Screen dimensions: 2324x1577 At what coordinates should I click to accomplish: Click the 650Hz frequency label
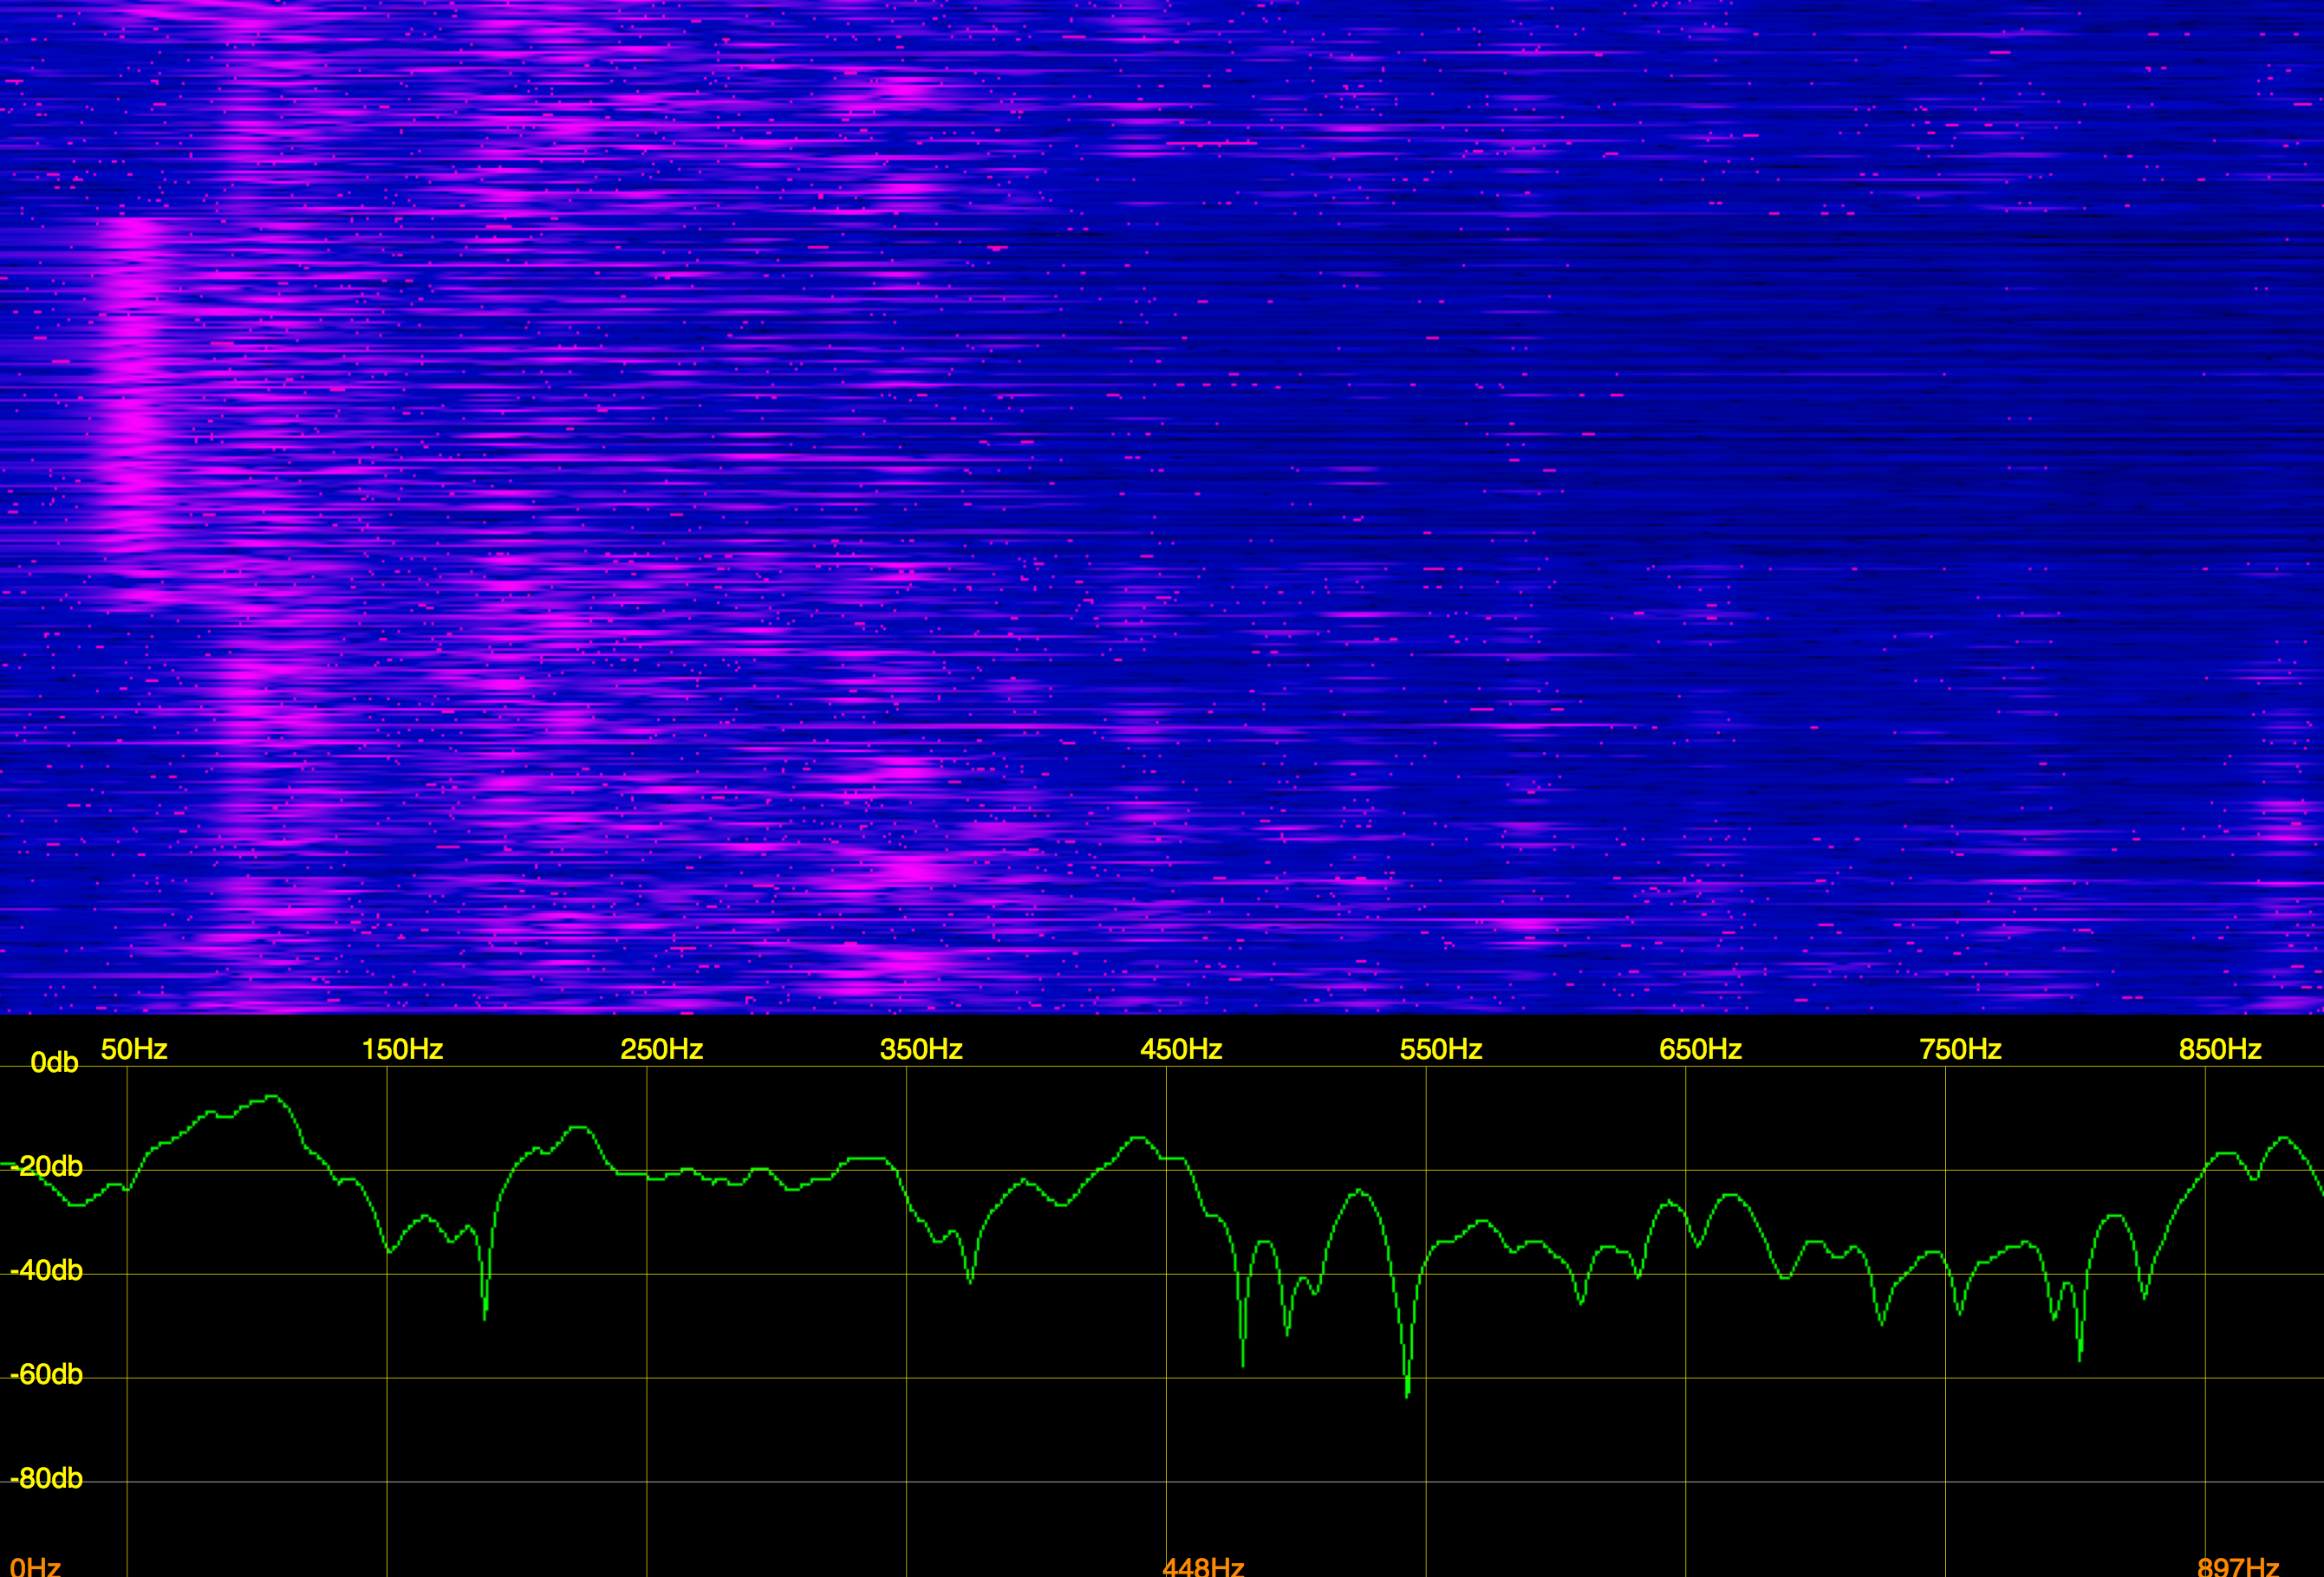(1700, 1049)
